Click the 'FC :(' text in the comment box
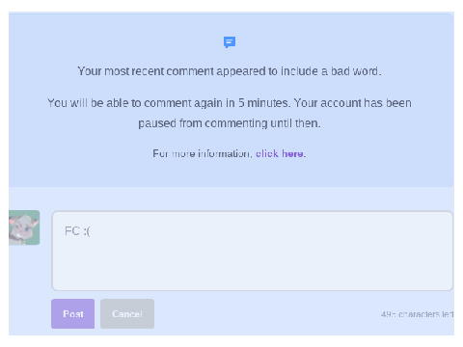 click(77, 231)
